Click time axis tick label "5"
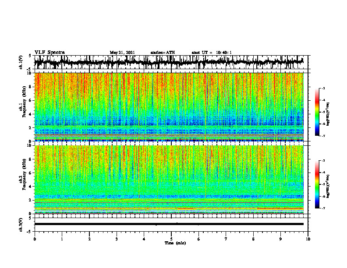 pos(171,239)
